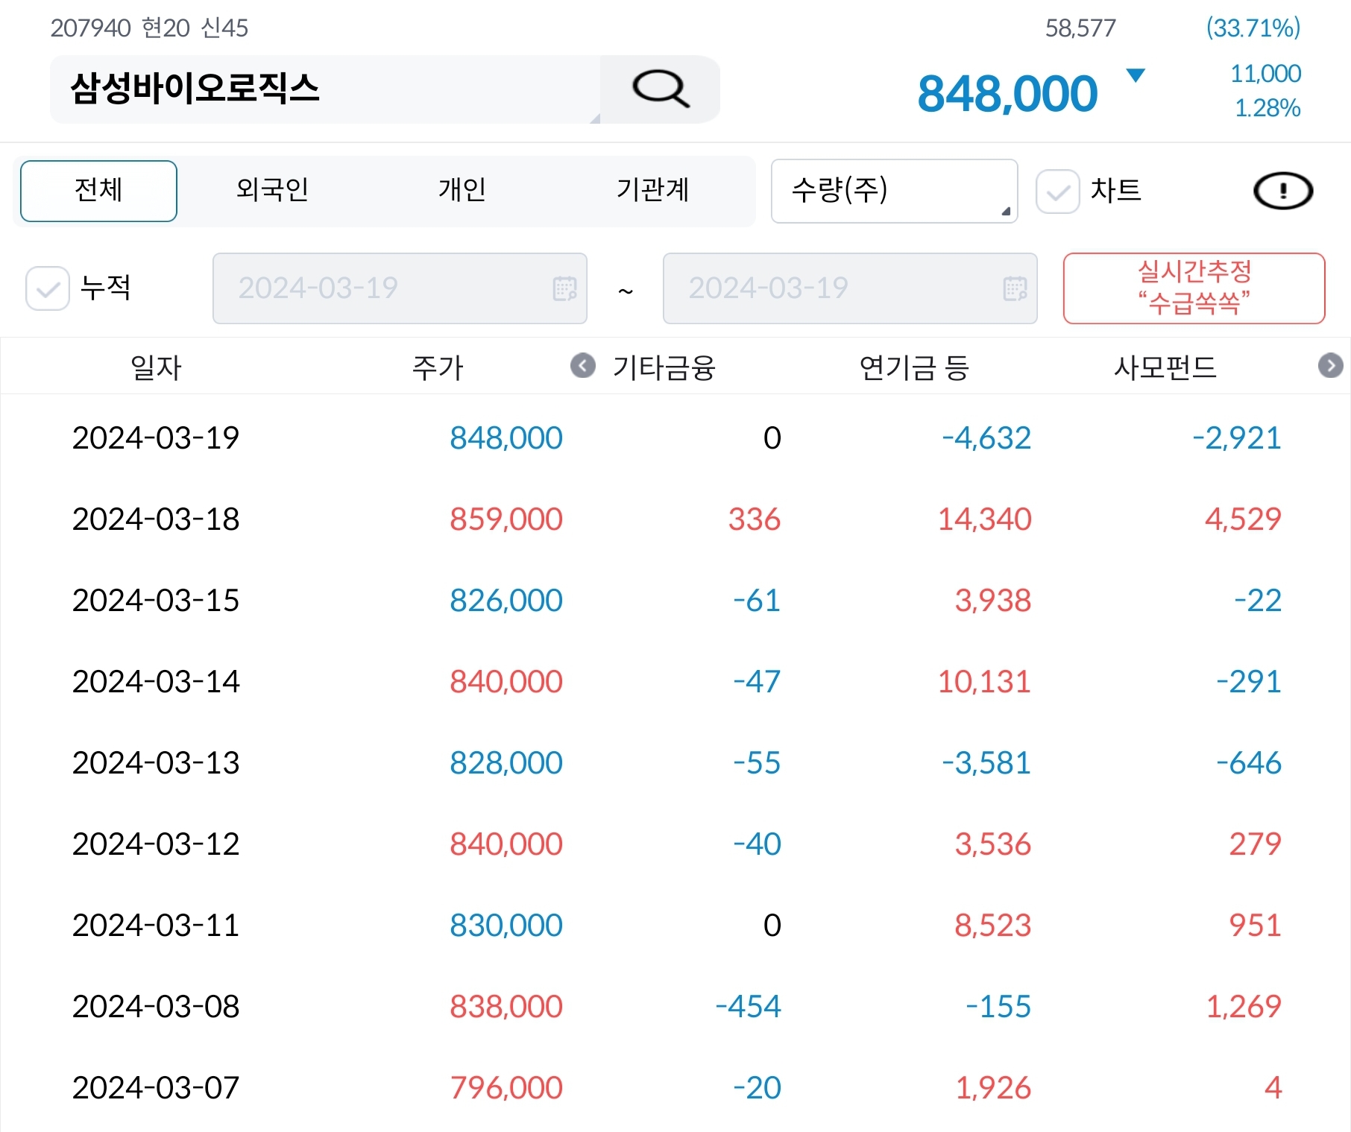Click 사모펀드 value 4,529
The width and height of the screenshot is (1351, 1132).
[1244, 519]
